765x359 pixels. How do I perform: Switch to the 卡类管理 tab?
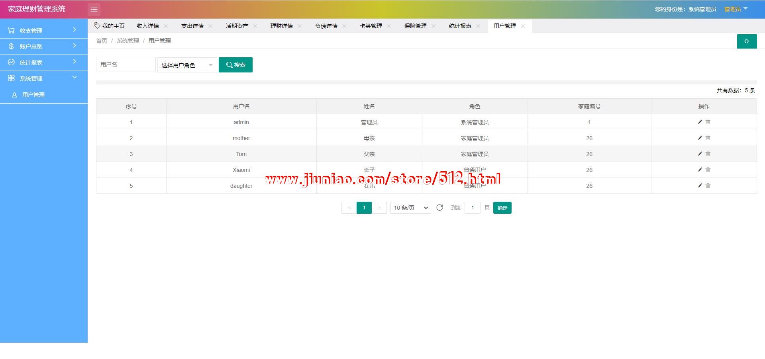[371, 26]
